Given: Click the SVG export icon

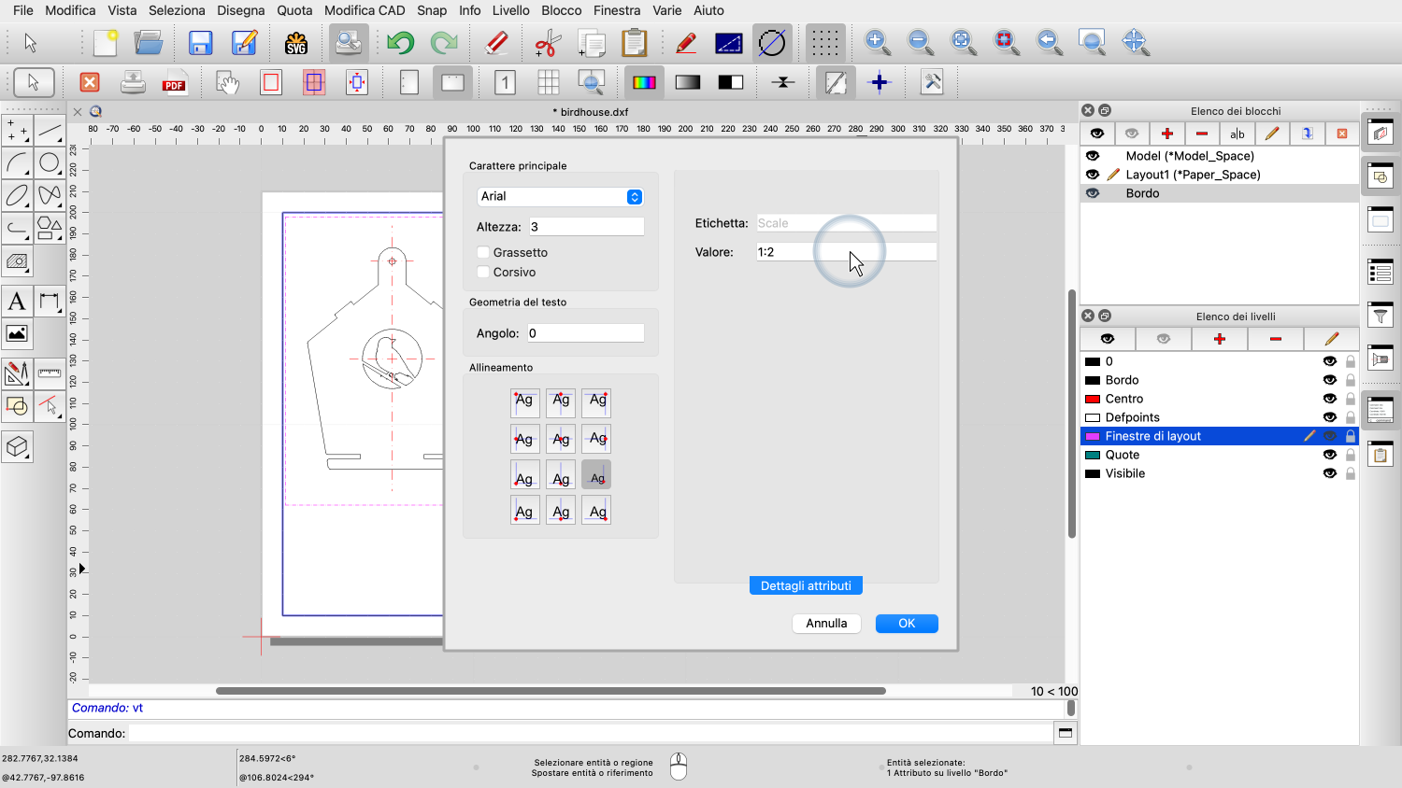Looking at the screenshot, I should (296, 43).
